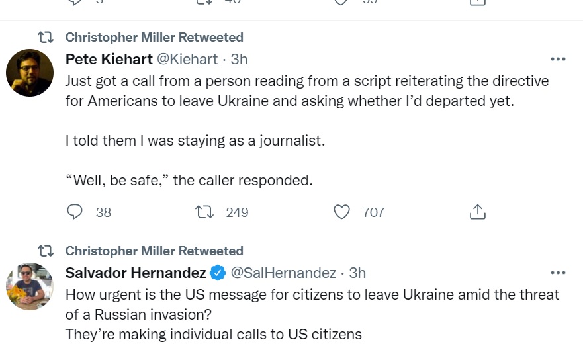Click the Salvador Hernandez display name

coord(136,273)
